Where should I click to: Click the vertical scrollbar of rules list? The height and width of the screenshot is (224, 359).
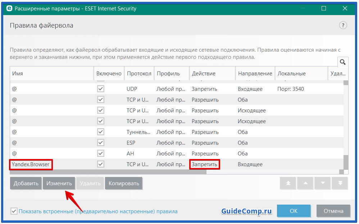[346, 126]
